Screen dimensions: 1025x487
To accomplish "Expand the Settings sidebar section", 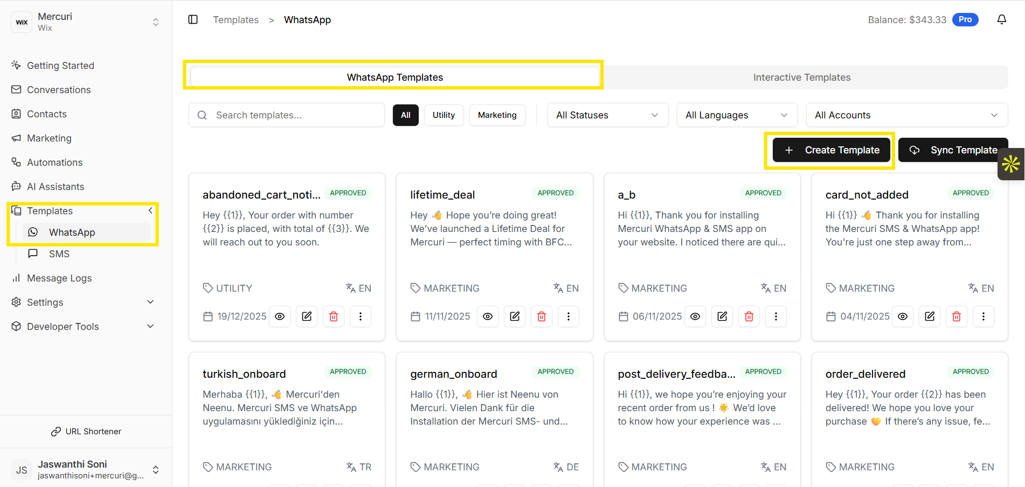I will click(84, 302).
